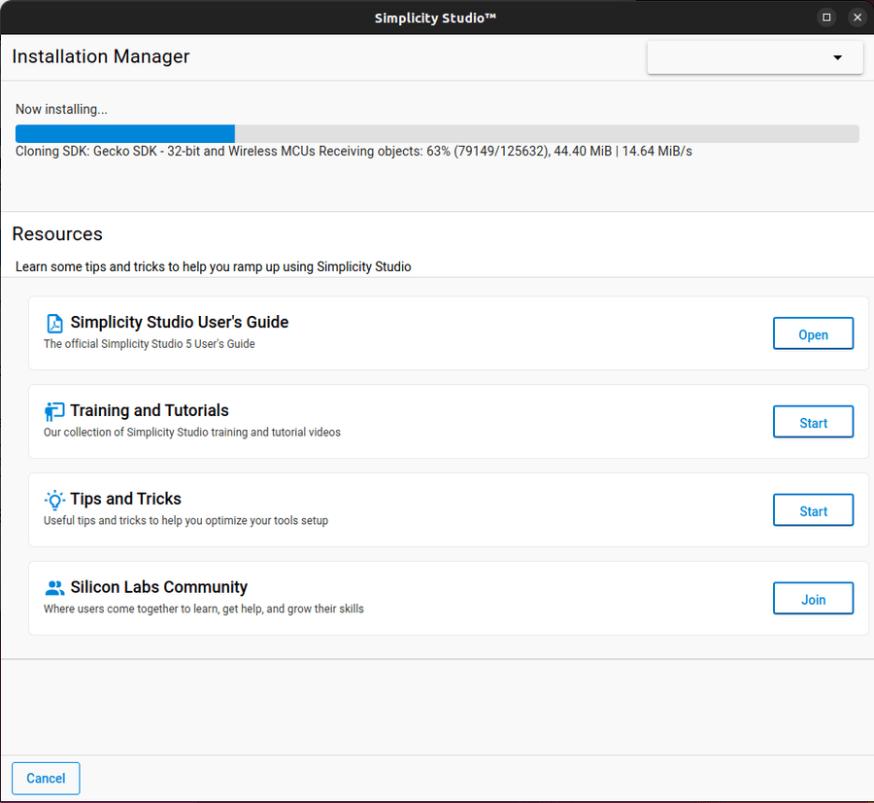Click the Gecko SDK installation progress bar

[436, 133]
